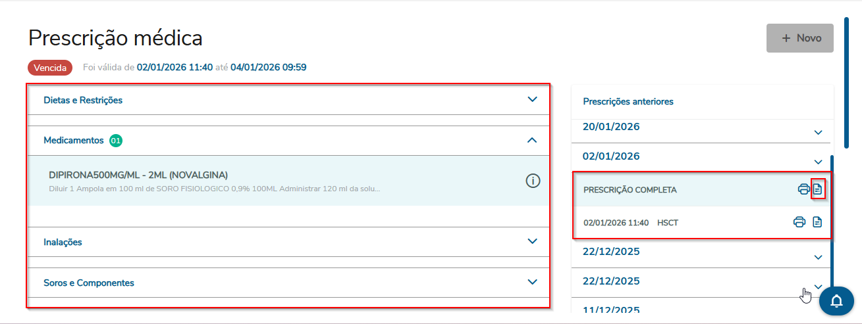Expand Soros e Componentes section
This screenshot has height=324, width=862.
(533, 282)
